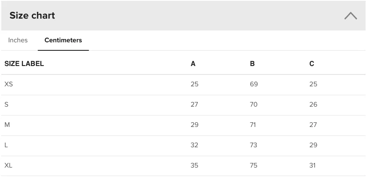Select the XS size row label
The height and width of the screenshot is (179, 366).
(x=8, y=84)
